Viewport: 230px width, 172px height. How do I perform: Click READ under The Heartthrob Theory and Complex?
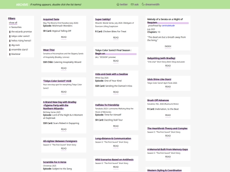168,136
